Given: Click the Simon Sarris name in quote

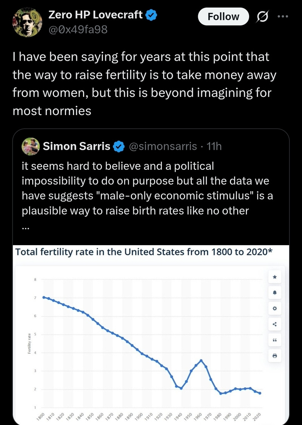Looking at the screenshot, I should (x=77, y=146).
